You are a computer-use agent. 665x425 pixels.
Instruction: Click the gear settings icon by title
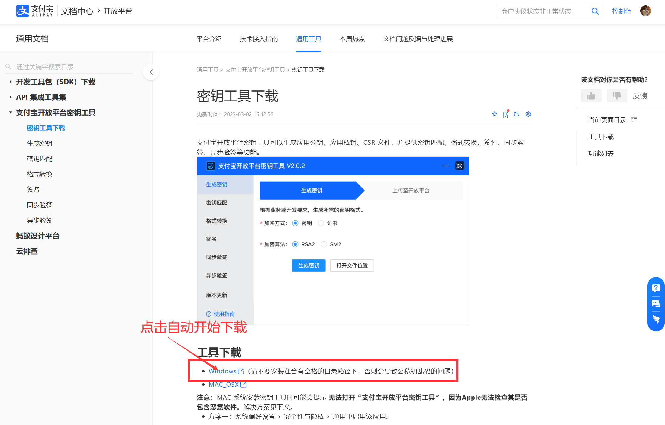528,114
